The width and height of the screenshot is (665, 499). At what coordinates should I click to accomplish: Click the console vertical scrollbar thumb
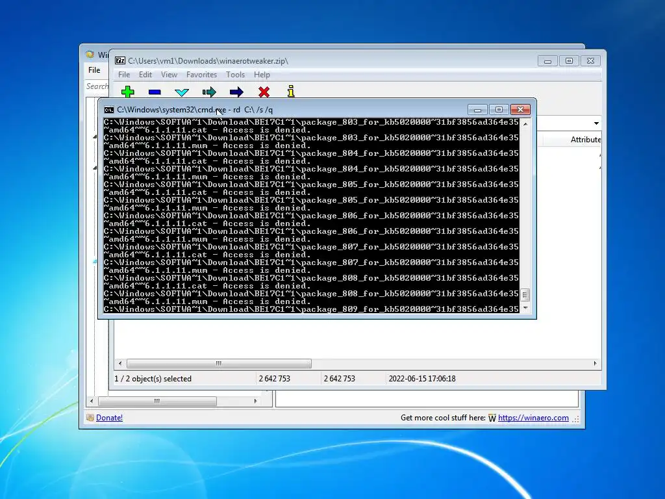tap(525, 294)
